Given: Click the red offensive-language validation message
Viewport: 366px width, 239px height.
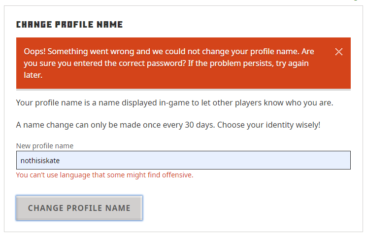Looking at the screenshot, I should (x=104, y=175).
